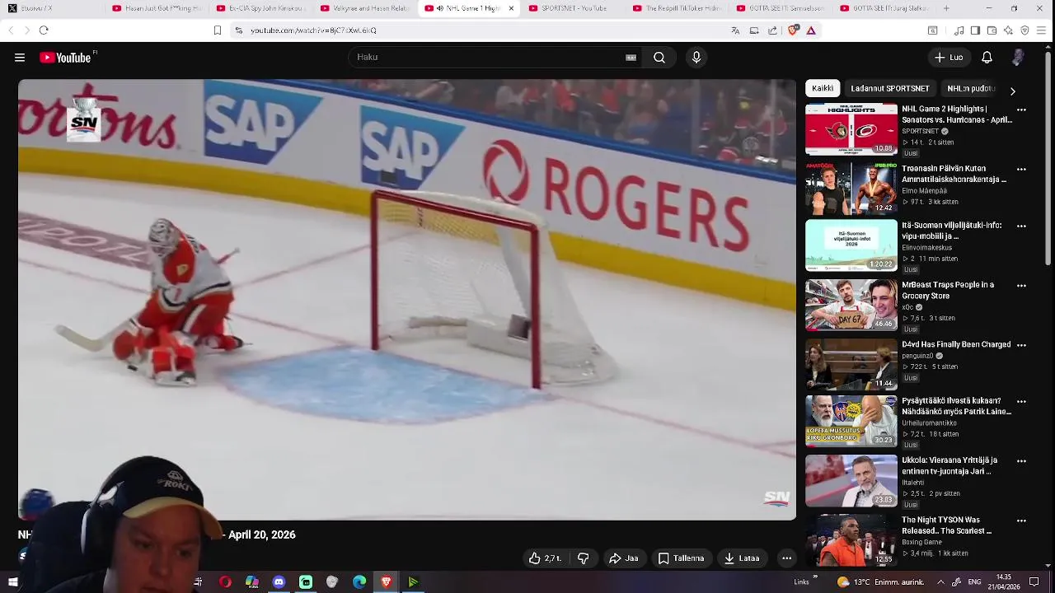Show next filter chips with arrow

(1013, 91)
